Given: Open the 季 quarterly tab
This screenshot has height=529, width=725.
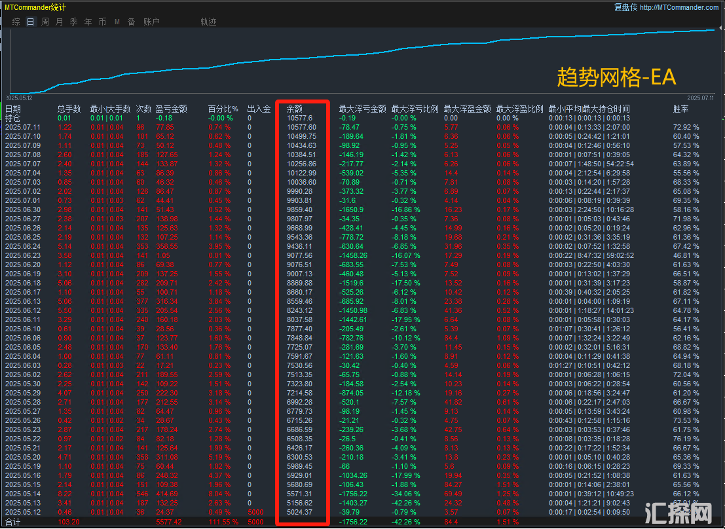Looking at the screenshot, I should pos(73,22).
